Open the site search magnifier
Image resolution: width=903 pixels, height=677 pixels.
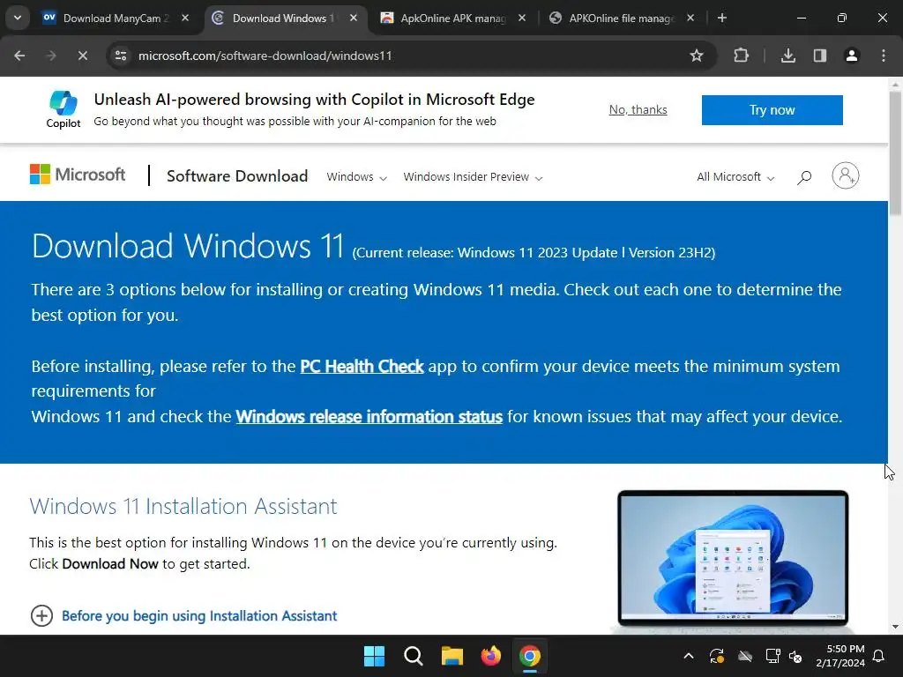coord(804,176)
